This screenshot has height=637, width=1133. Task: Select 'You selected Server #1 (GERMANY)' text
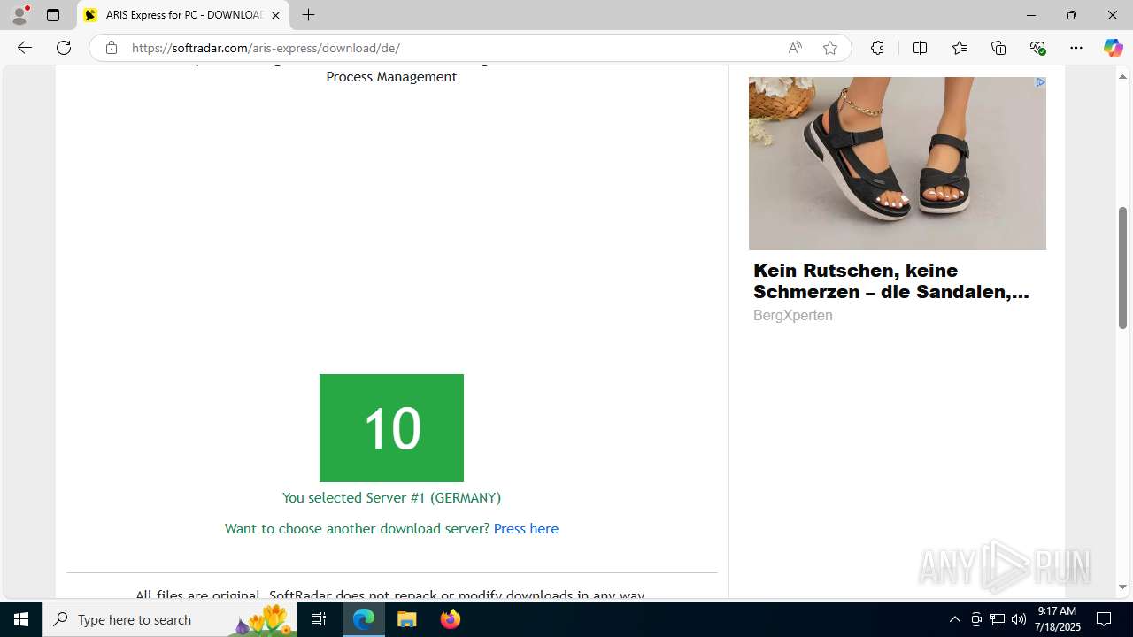[391, 497]
